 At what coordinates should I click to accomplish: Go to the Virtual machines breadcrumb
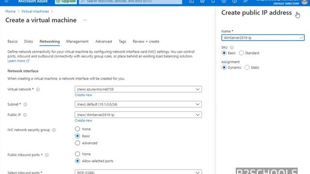coord(35,11)
